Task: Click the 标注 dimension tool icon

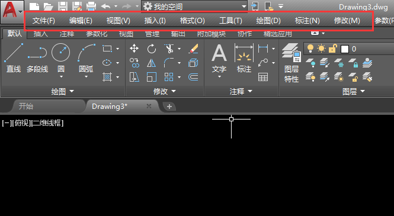Action: [244, 58]
